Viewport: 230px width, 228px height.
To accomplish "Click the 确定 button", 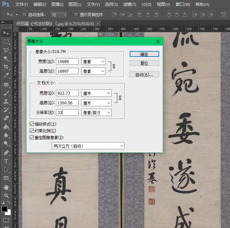I will pyautogui.click(x=144, y=54).
